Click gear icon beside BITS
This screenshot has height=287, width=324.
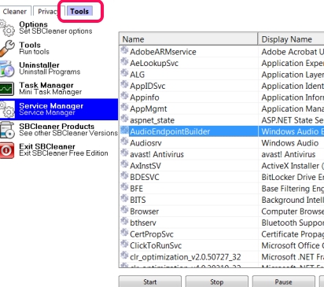[x=124, y=198]
